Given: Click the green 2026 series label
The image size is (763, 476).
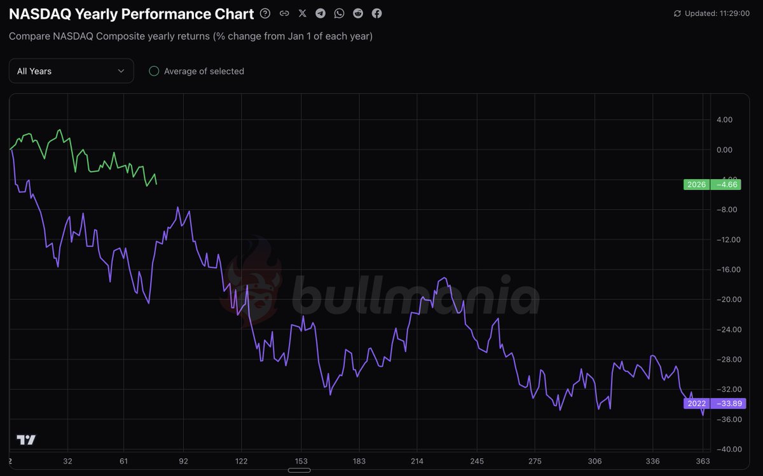Looking at the screenshot, I should pyautogui.click(x=696, y=184).
